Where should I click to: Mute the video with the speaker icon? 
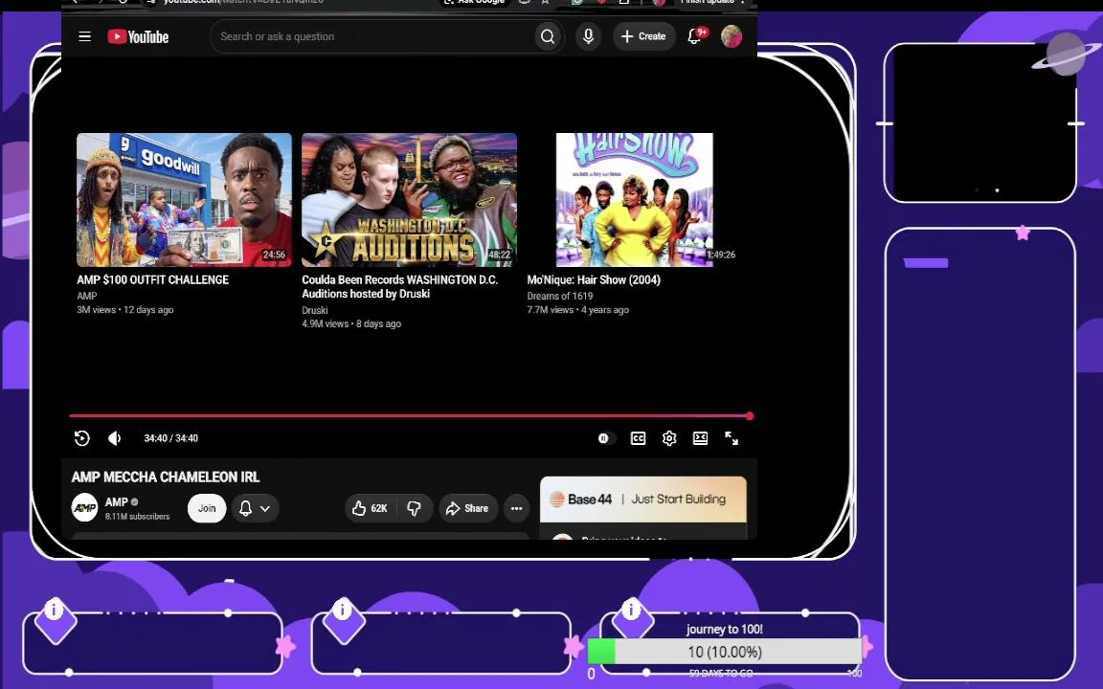(x=115, y=438)
